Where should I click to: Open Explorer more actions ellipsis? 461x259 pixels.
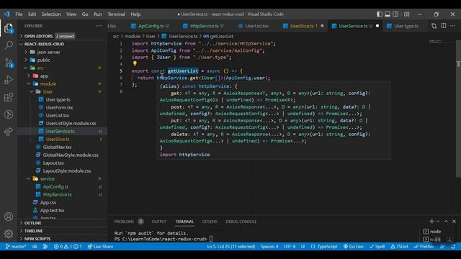99,26
